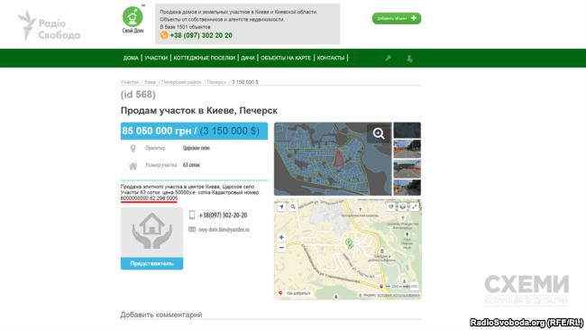
Task: Open the search tool on Yandex map
Action: click(x=293, y=206)
